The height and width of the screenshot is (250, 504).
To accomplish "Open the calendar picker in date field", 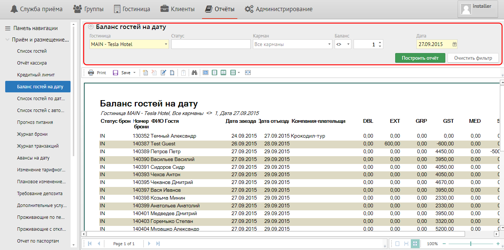I will (x=454, y=44).
